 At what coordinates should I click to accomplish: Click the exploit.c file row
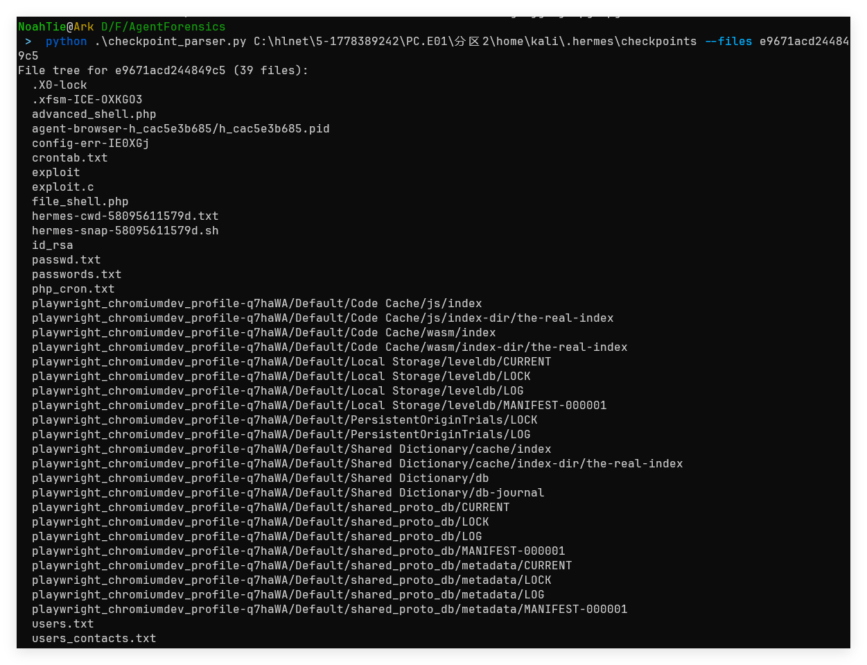[x=63, y=187]
